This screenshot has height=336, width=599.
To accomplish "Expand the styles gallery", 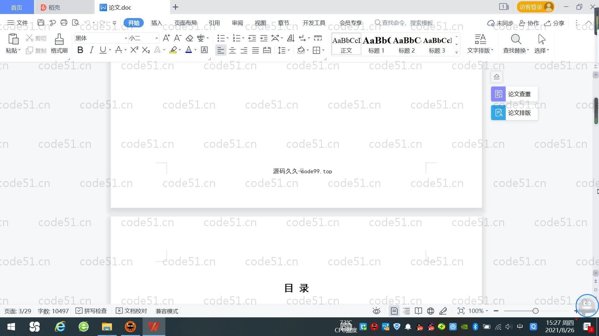I will point(456,52).
